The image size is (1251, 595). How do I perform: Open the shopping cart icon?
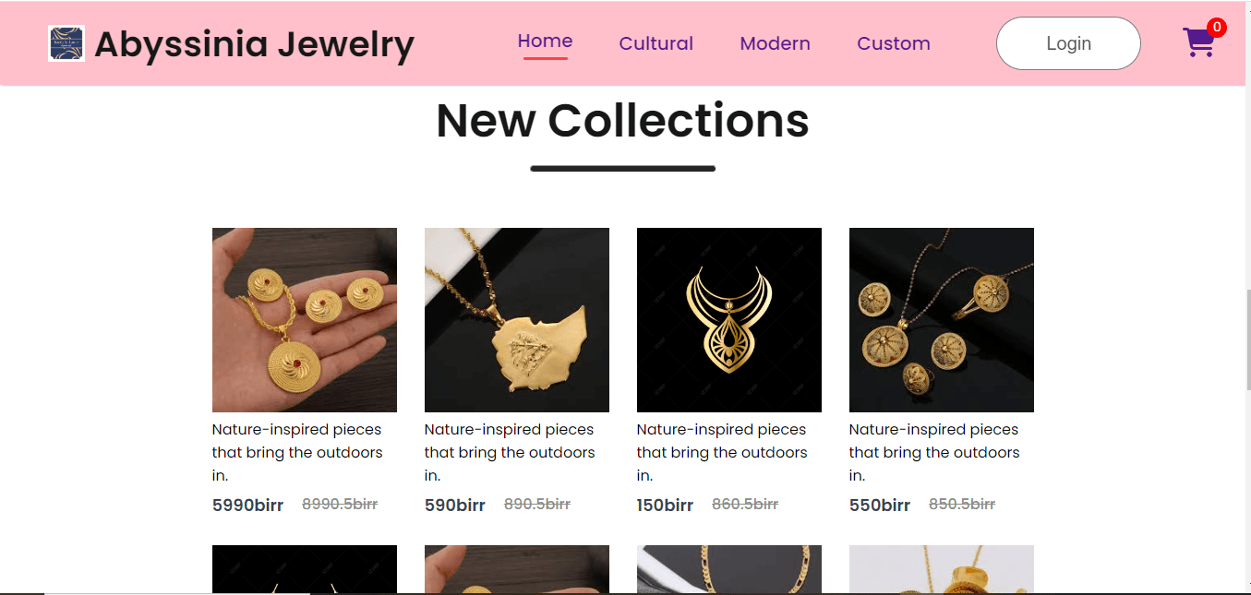[1197, 42]
